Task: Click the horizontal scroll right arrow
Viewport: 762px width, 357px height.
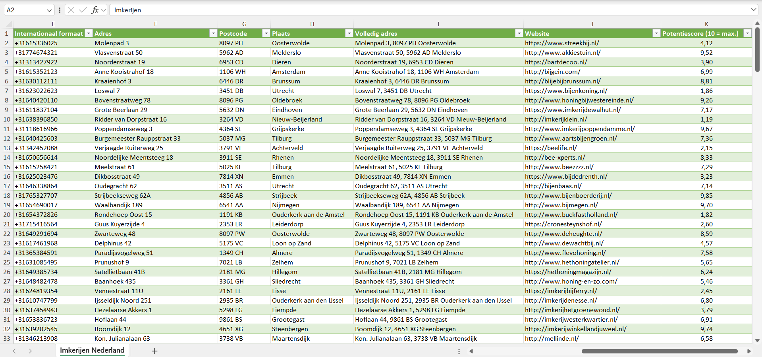Action: pyautogui.click(x=749, y=351)
